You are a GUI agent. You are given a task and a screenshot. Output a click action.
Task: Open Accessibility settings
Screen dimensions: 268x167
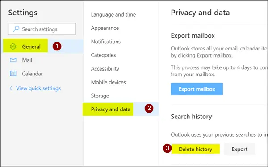105,69
